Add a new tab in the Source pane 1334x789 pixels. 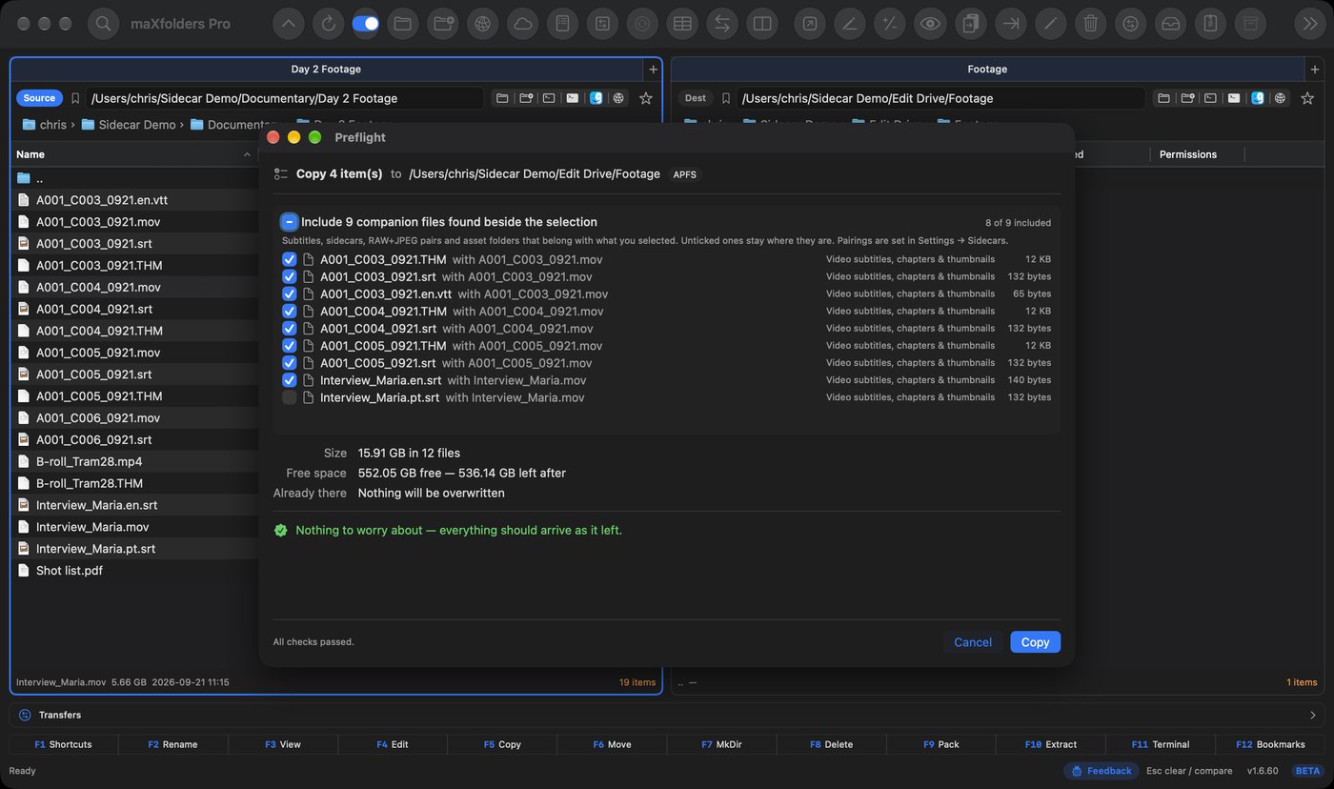(653, 70)
